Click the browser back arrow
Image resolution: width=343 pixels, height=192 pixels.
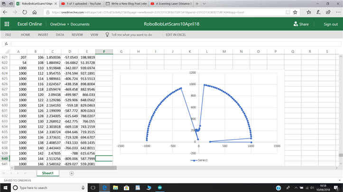(x=5, y=12)
